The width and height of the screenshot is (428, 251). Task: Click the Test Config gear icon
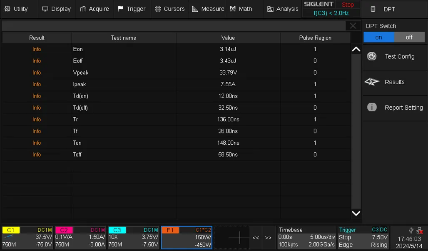372,56
